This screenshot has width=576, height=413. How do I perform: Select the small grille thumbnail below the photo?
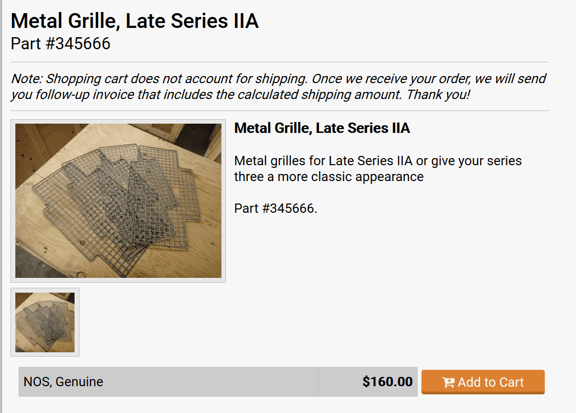45,322
